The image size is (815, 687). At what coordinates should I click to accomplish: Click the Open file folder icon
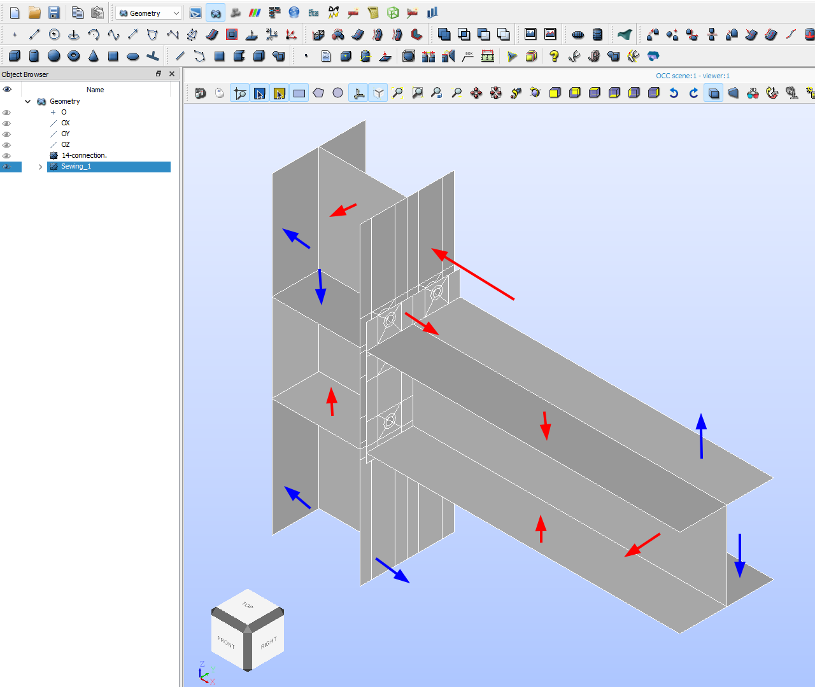[34, 13]
